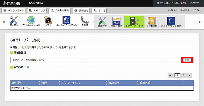The image size is (204, 106).
Task: Open the 詳細設定 tab
Action: pos(81,11)
